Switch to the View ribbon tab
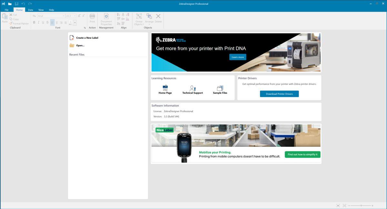This screenshot has height=209, width=387. pyautogui.click(x=41, y=10)
